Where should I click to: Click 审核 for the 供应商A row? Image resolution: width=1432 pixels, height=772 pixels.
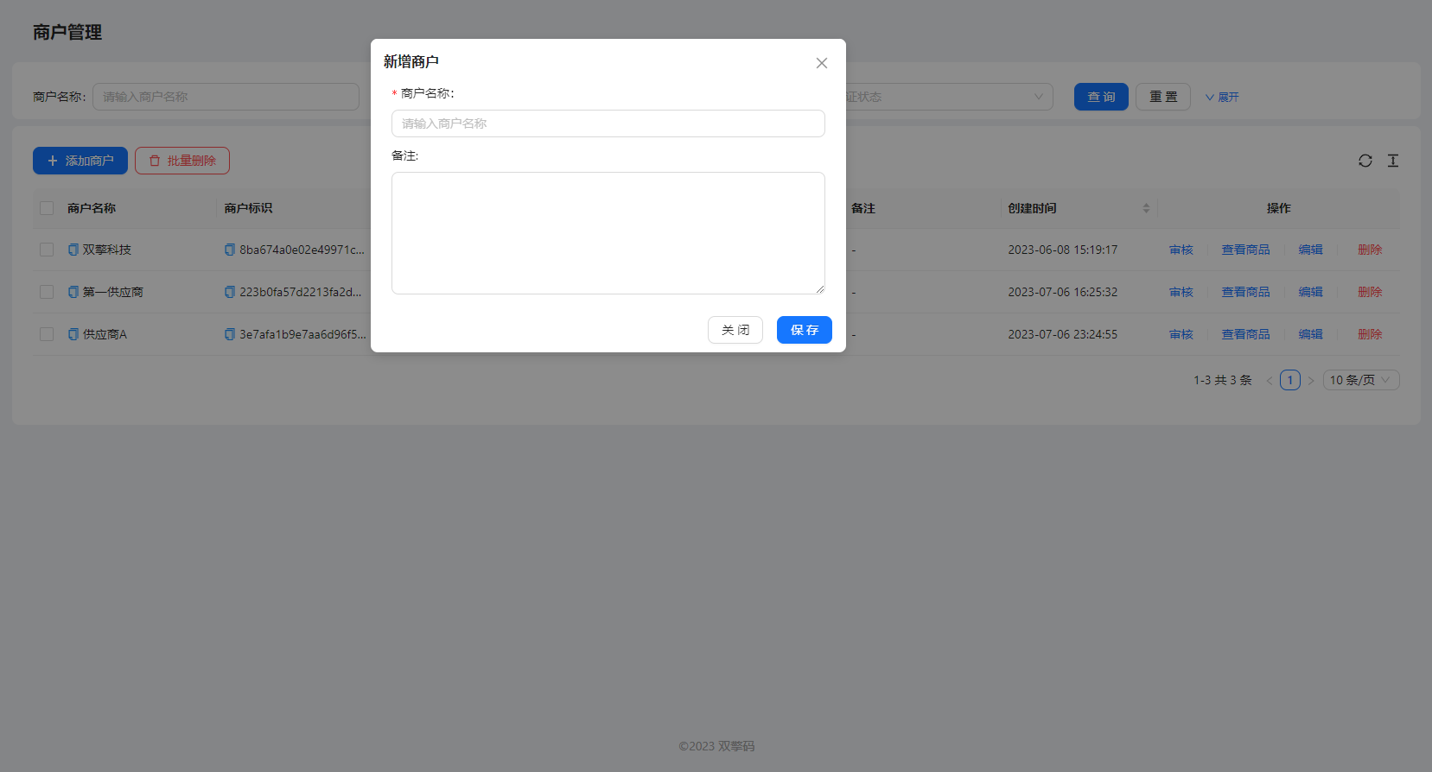pos(1181,334)
